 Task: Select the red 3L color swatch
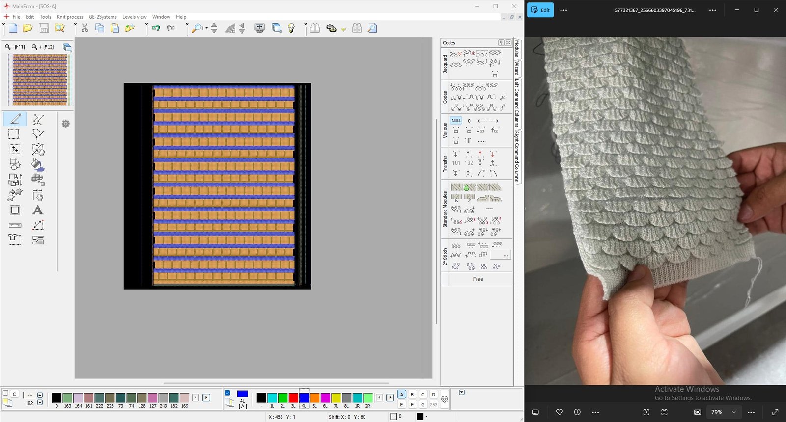point(293,397)
